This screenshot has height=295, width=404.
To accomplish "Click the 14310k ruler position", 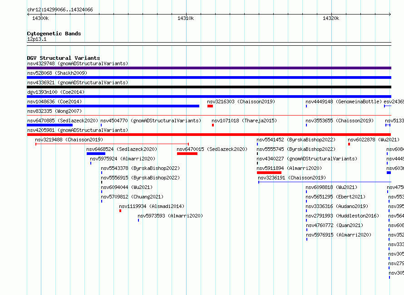I will pos(186,18).
